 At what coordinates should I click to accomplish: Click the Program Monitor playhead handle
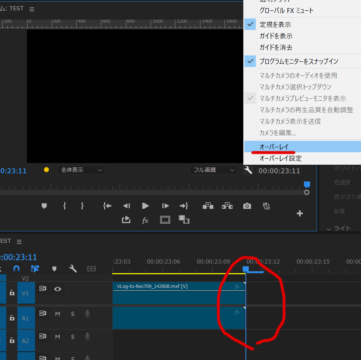(x=307, y=184)
